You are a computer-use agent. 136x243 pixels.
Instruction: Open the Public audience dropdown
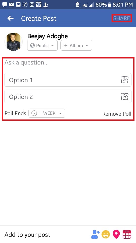tap(42, 45)
